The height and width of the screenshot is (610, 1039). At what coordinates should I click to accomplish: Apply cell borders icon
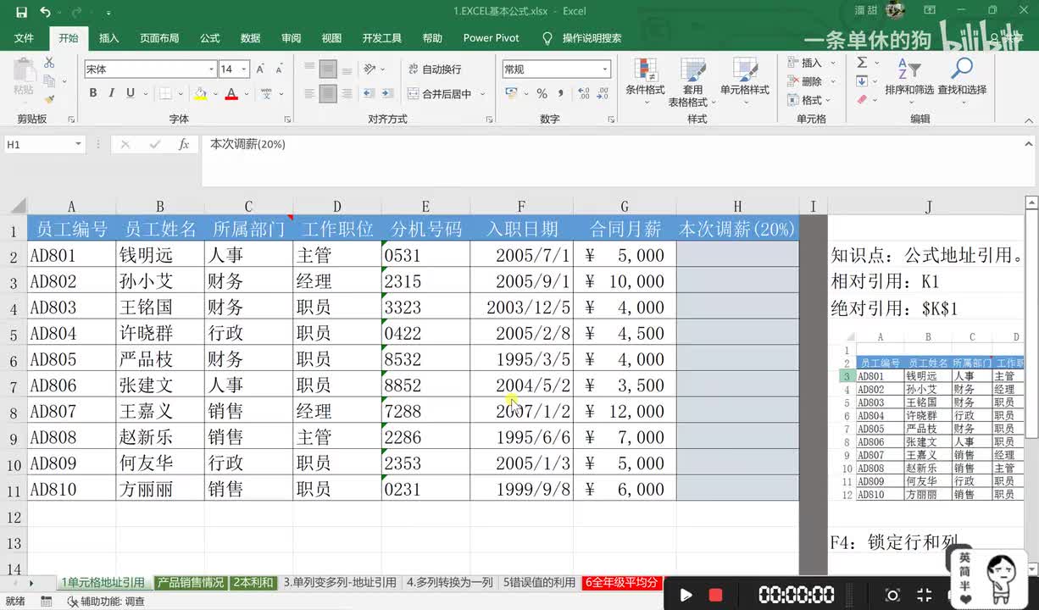tap(165, 93)
